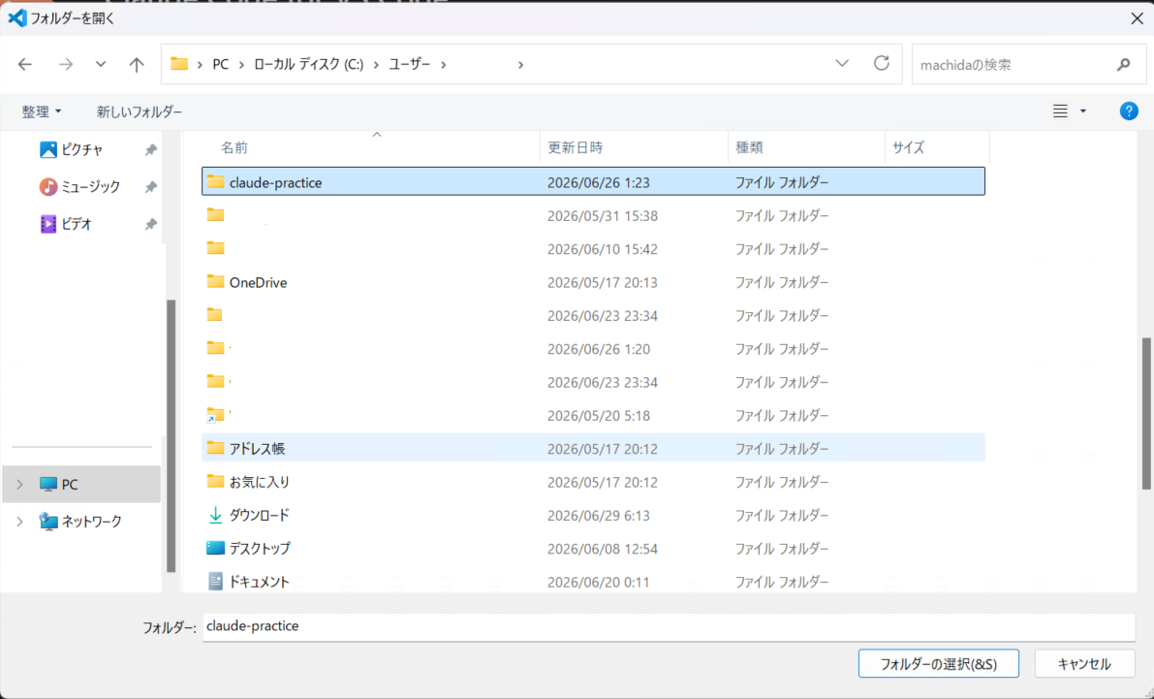The image size is (1154, 699).
Task: Click 新しいフォルダー button
Action: coord(140,111)
